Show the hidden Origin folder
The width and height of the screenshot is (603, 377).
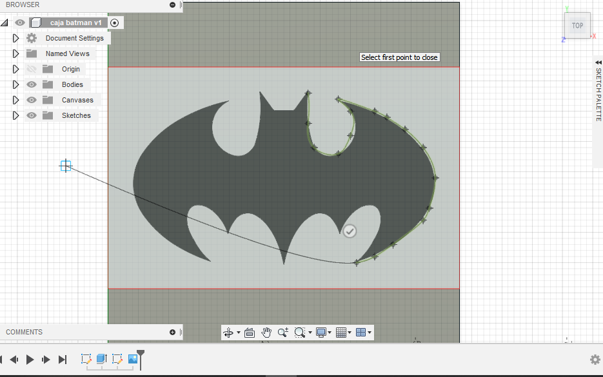coord(31,69)
